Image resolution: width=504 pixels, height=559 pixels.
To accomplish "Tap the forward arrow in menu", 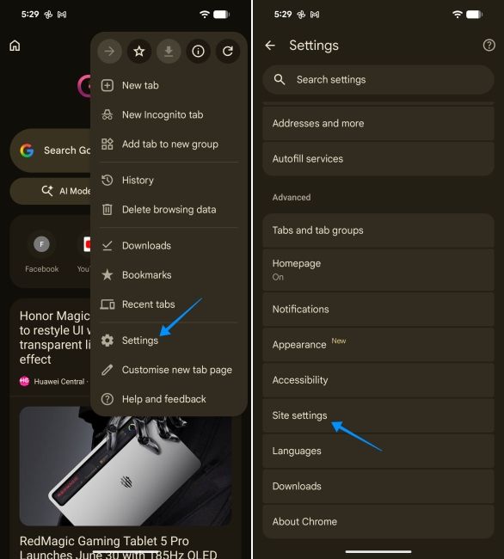I will tap(109, 52).
